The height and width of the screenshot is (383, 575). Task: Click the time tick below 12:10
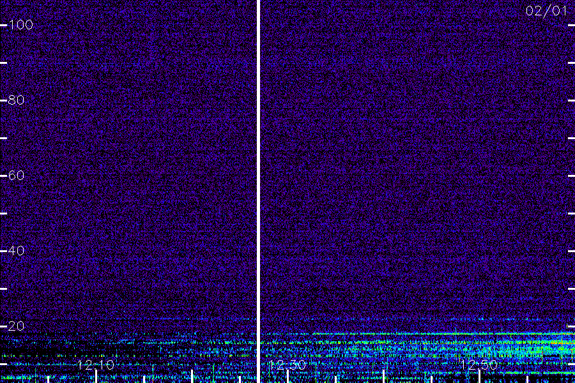point(96,377)
